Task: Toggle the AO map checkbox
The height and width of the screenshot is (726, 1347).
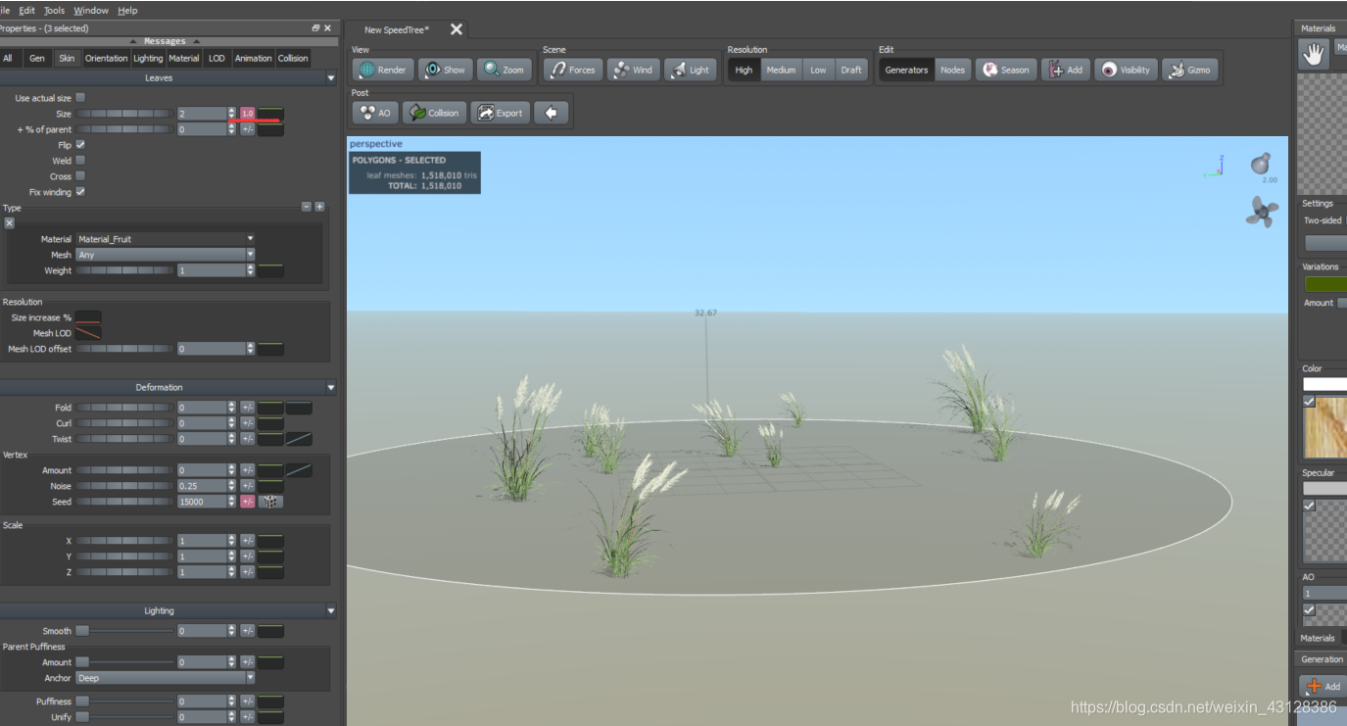Action: pyautogui.click(x=1309, y=609)
